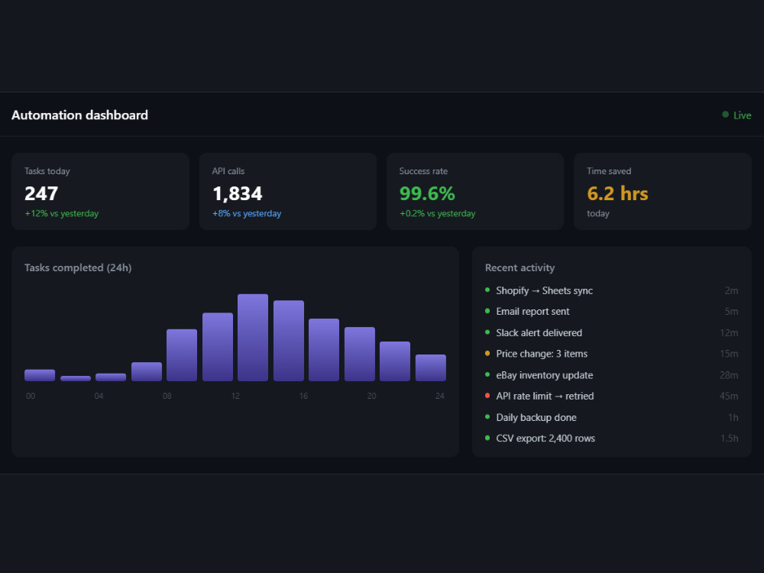Click the 20 hour axis label
764x573 pixels.
372,396
